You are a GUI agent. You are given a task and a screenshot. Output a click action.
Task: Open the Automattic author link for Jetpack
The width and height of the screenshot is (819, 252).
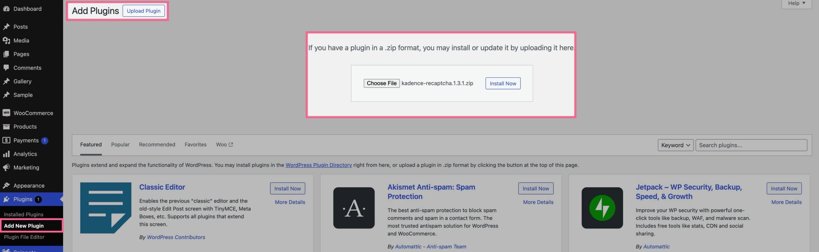coord(656,247)
